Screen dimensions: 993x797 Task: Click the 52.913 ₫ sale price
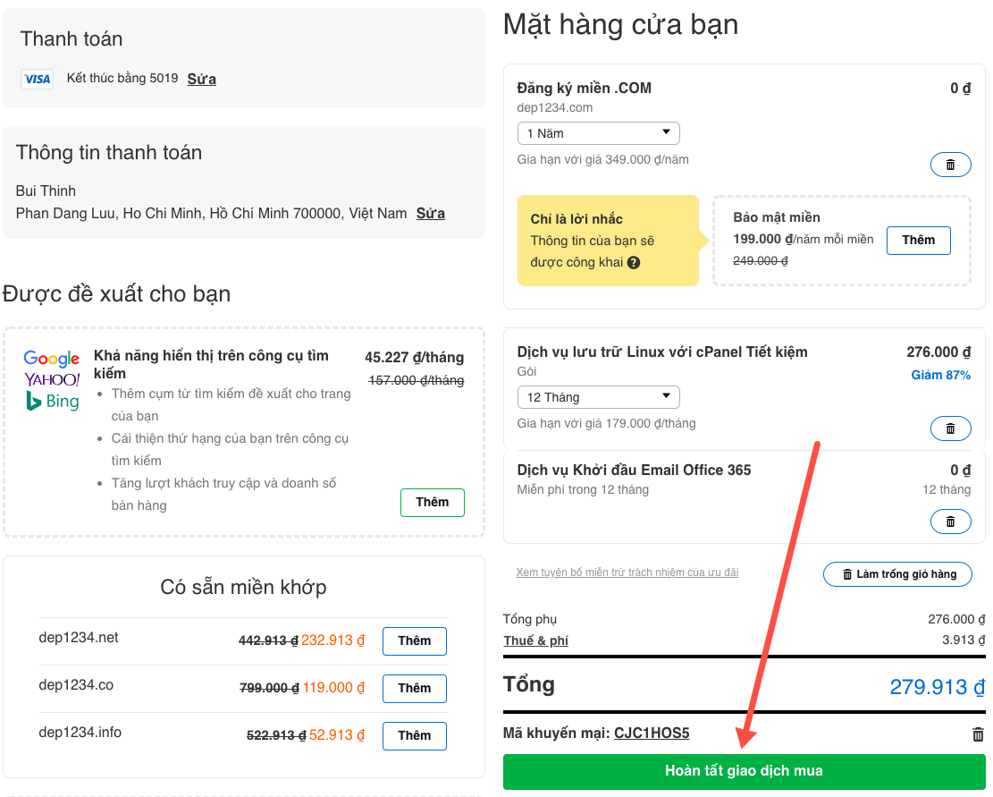point(337,735)
